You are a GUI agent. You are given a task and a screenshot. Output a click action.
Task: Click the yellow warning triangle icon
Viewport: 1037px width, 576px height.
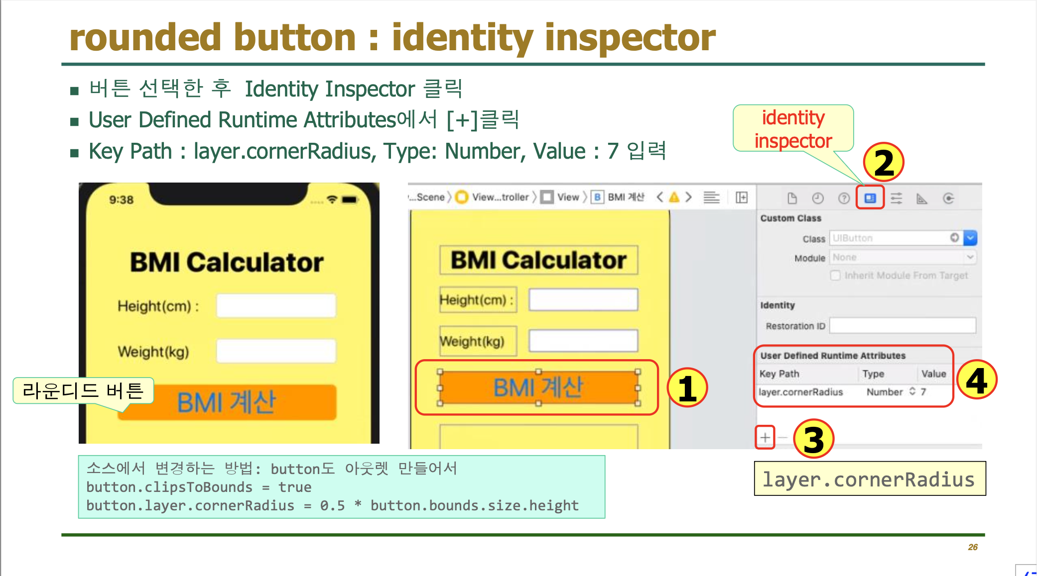674,197
